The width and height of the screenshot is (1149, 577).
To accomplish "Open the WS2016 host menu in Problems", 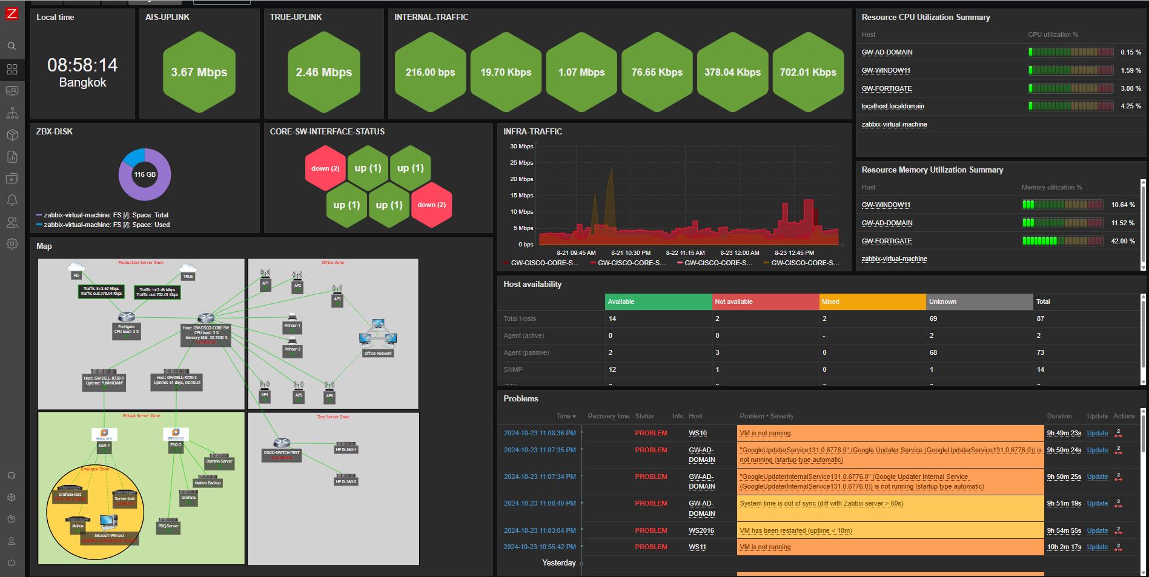I will (701, 530).
